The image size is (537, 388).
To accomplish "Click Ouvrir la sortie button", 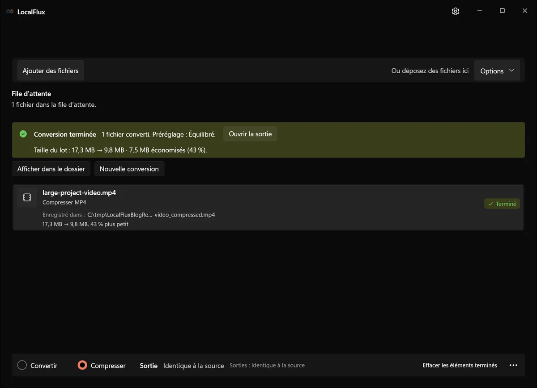I will [x=250, y=134].
